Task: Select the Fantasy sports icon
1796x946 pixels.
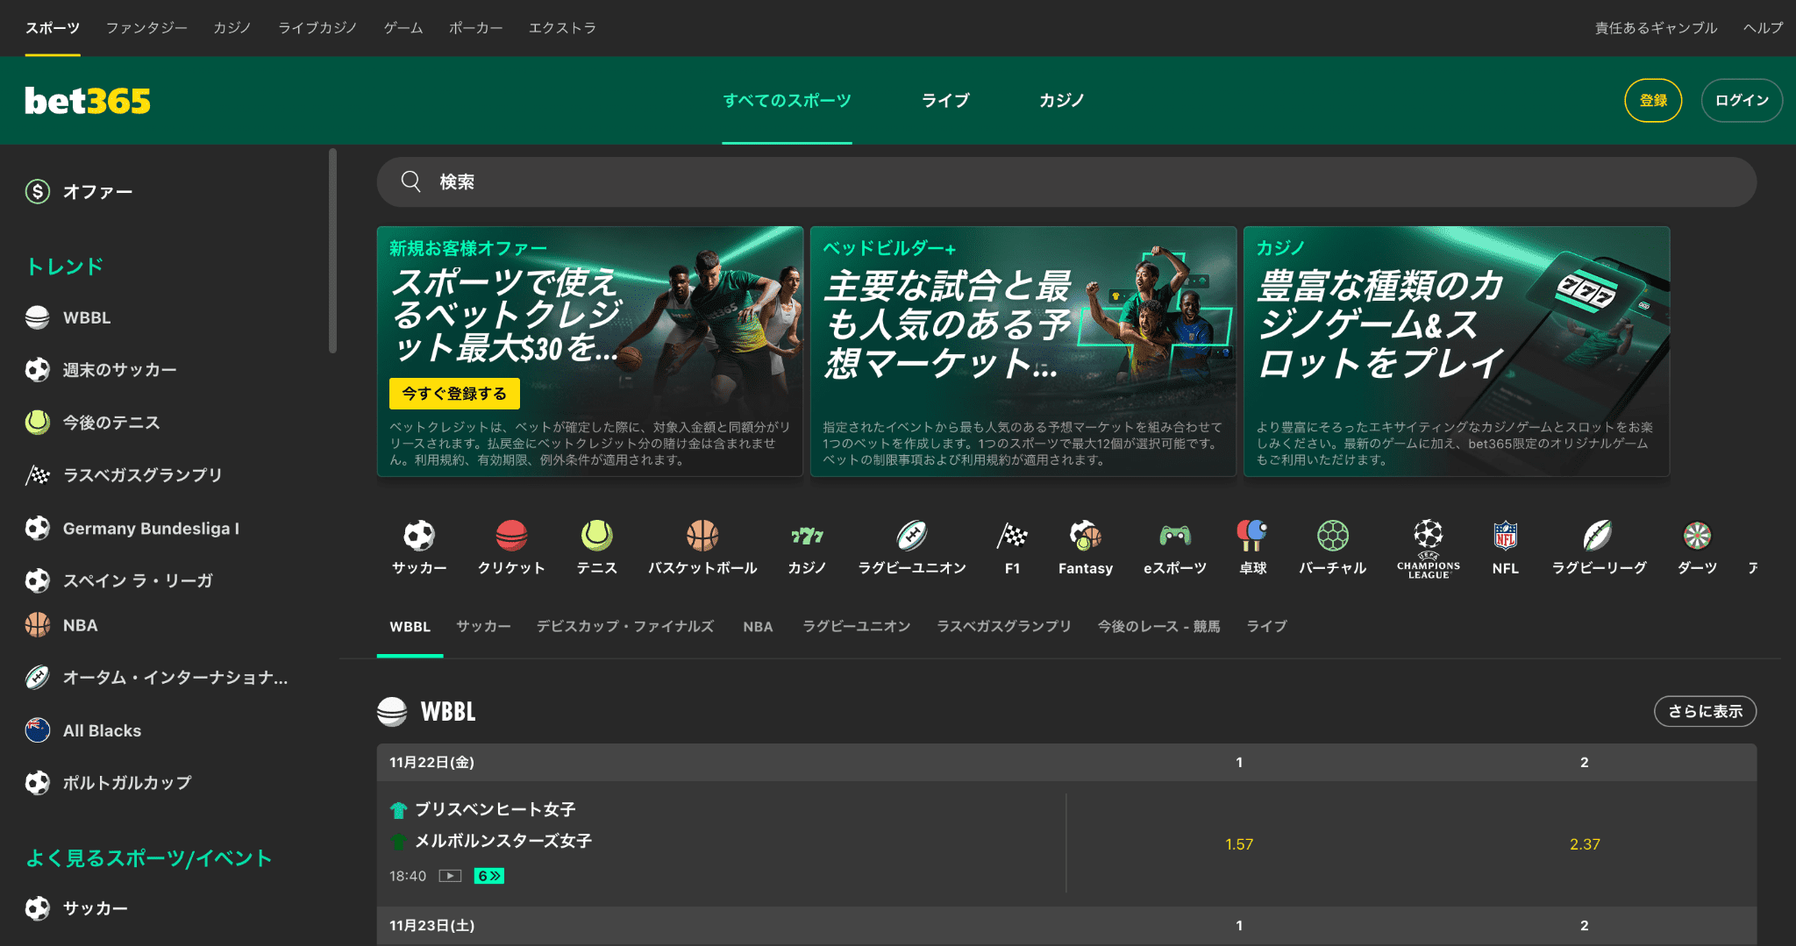Action: click(x=1086, y=535)
